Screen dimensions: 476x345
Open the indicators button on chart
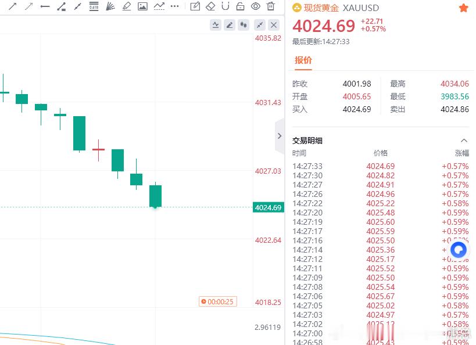216,25
